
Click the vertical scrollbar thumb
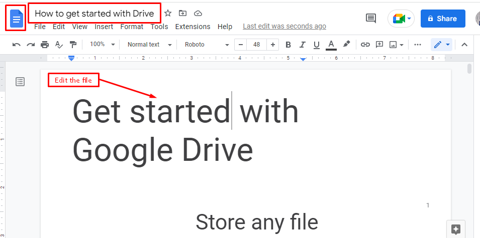[469, 69]
